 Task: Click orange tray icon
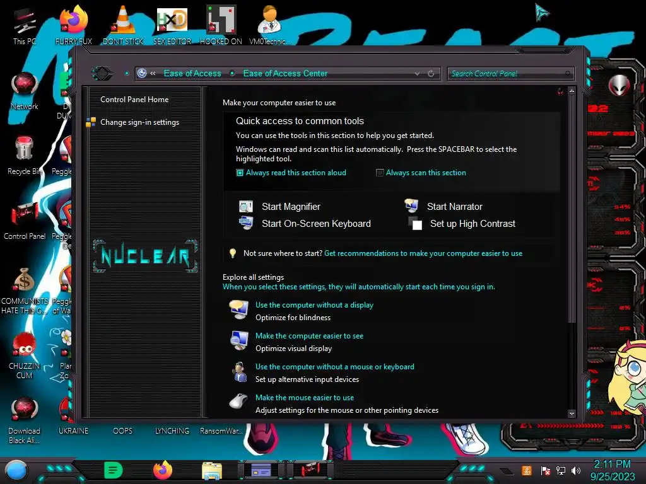tap(526, 470)
